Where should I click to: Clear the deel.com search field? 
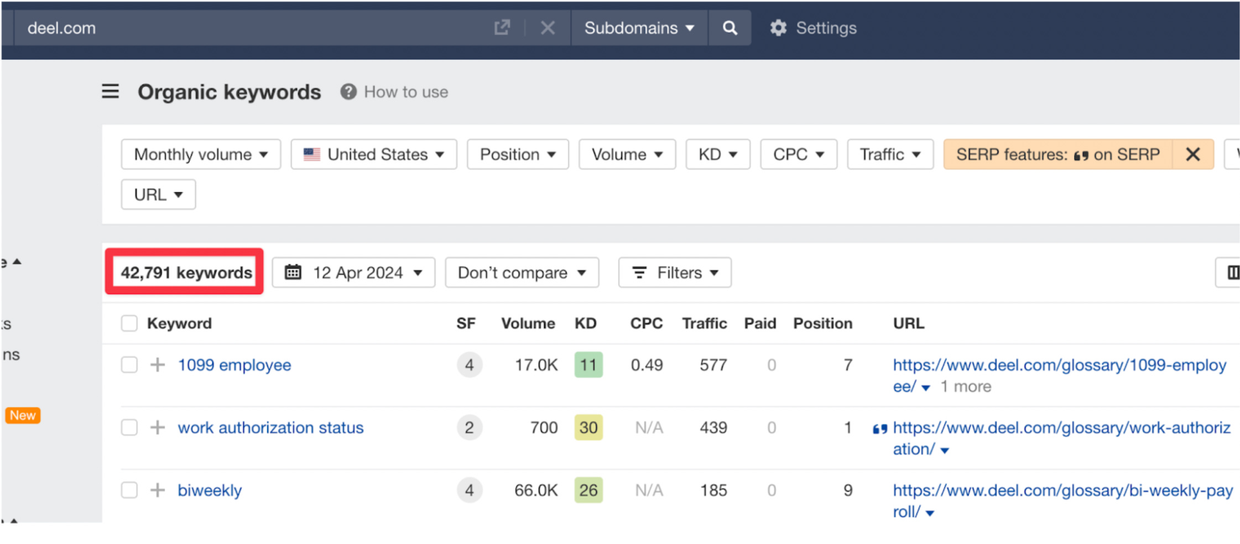(547, 28)
